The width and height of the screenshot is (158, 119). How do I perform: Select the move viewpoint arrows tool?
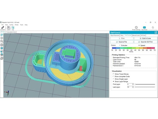pyautogui.click(x=2, y=38)
